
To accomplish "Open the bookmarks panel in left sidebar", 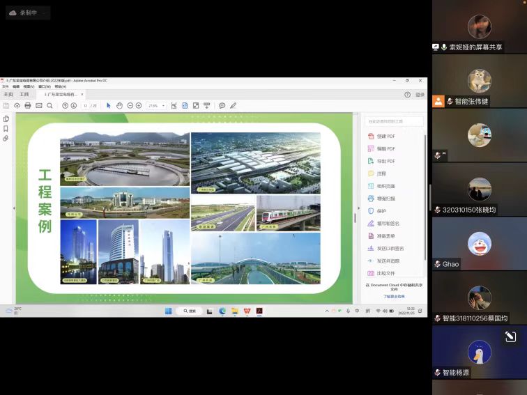I will coord(6,129).
